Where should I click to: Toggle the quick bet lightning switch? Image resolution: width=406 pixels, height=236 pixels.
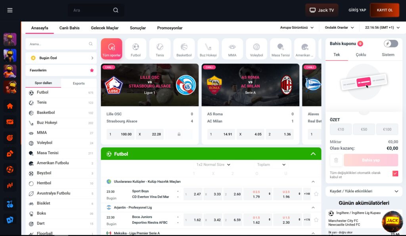391,43
